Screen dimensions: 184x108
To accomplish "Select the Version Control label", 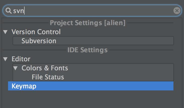I will point(36,32).
